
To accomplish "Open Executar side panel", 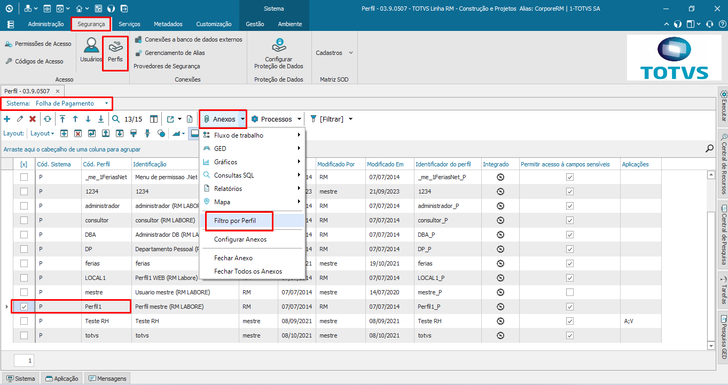I will point(723,106).
